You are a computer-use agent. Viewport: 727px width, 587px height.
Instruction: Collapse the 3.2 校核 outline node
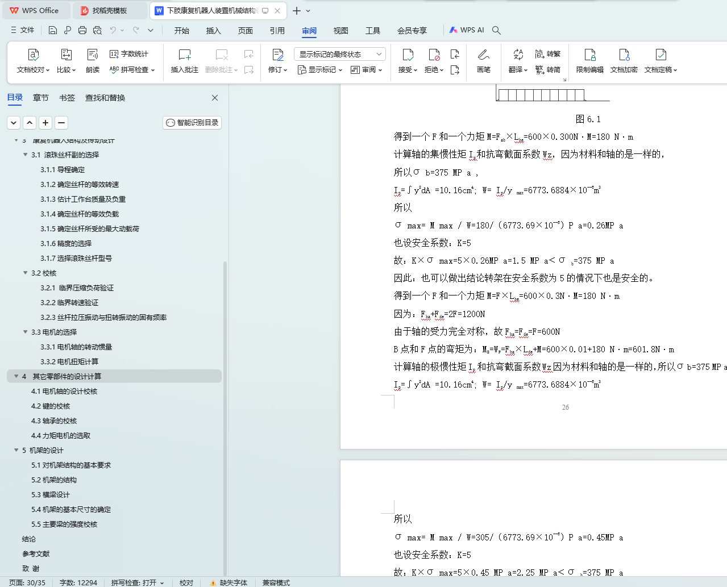point(25,273)
